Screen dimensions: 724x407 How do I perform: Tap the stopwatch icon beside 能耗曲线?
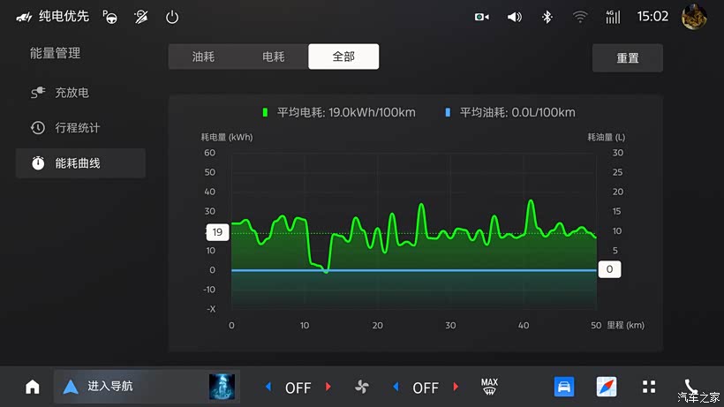coord(38,163)
